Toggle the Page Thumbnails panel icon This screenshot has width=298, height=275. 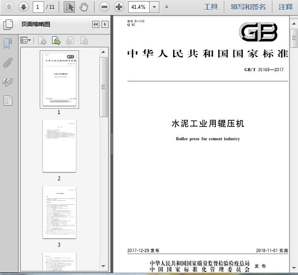[8, 25]
